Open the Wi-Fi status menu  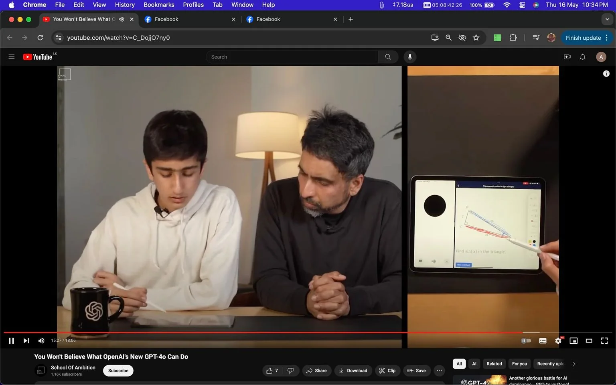(x=507, y=5)
